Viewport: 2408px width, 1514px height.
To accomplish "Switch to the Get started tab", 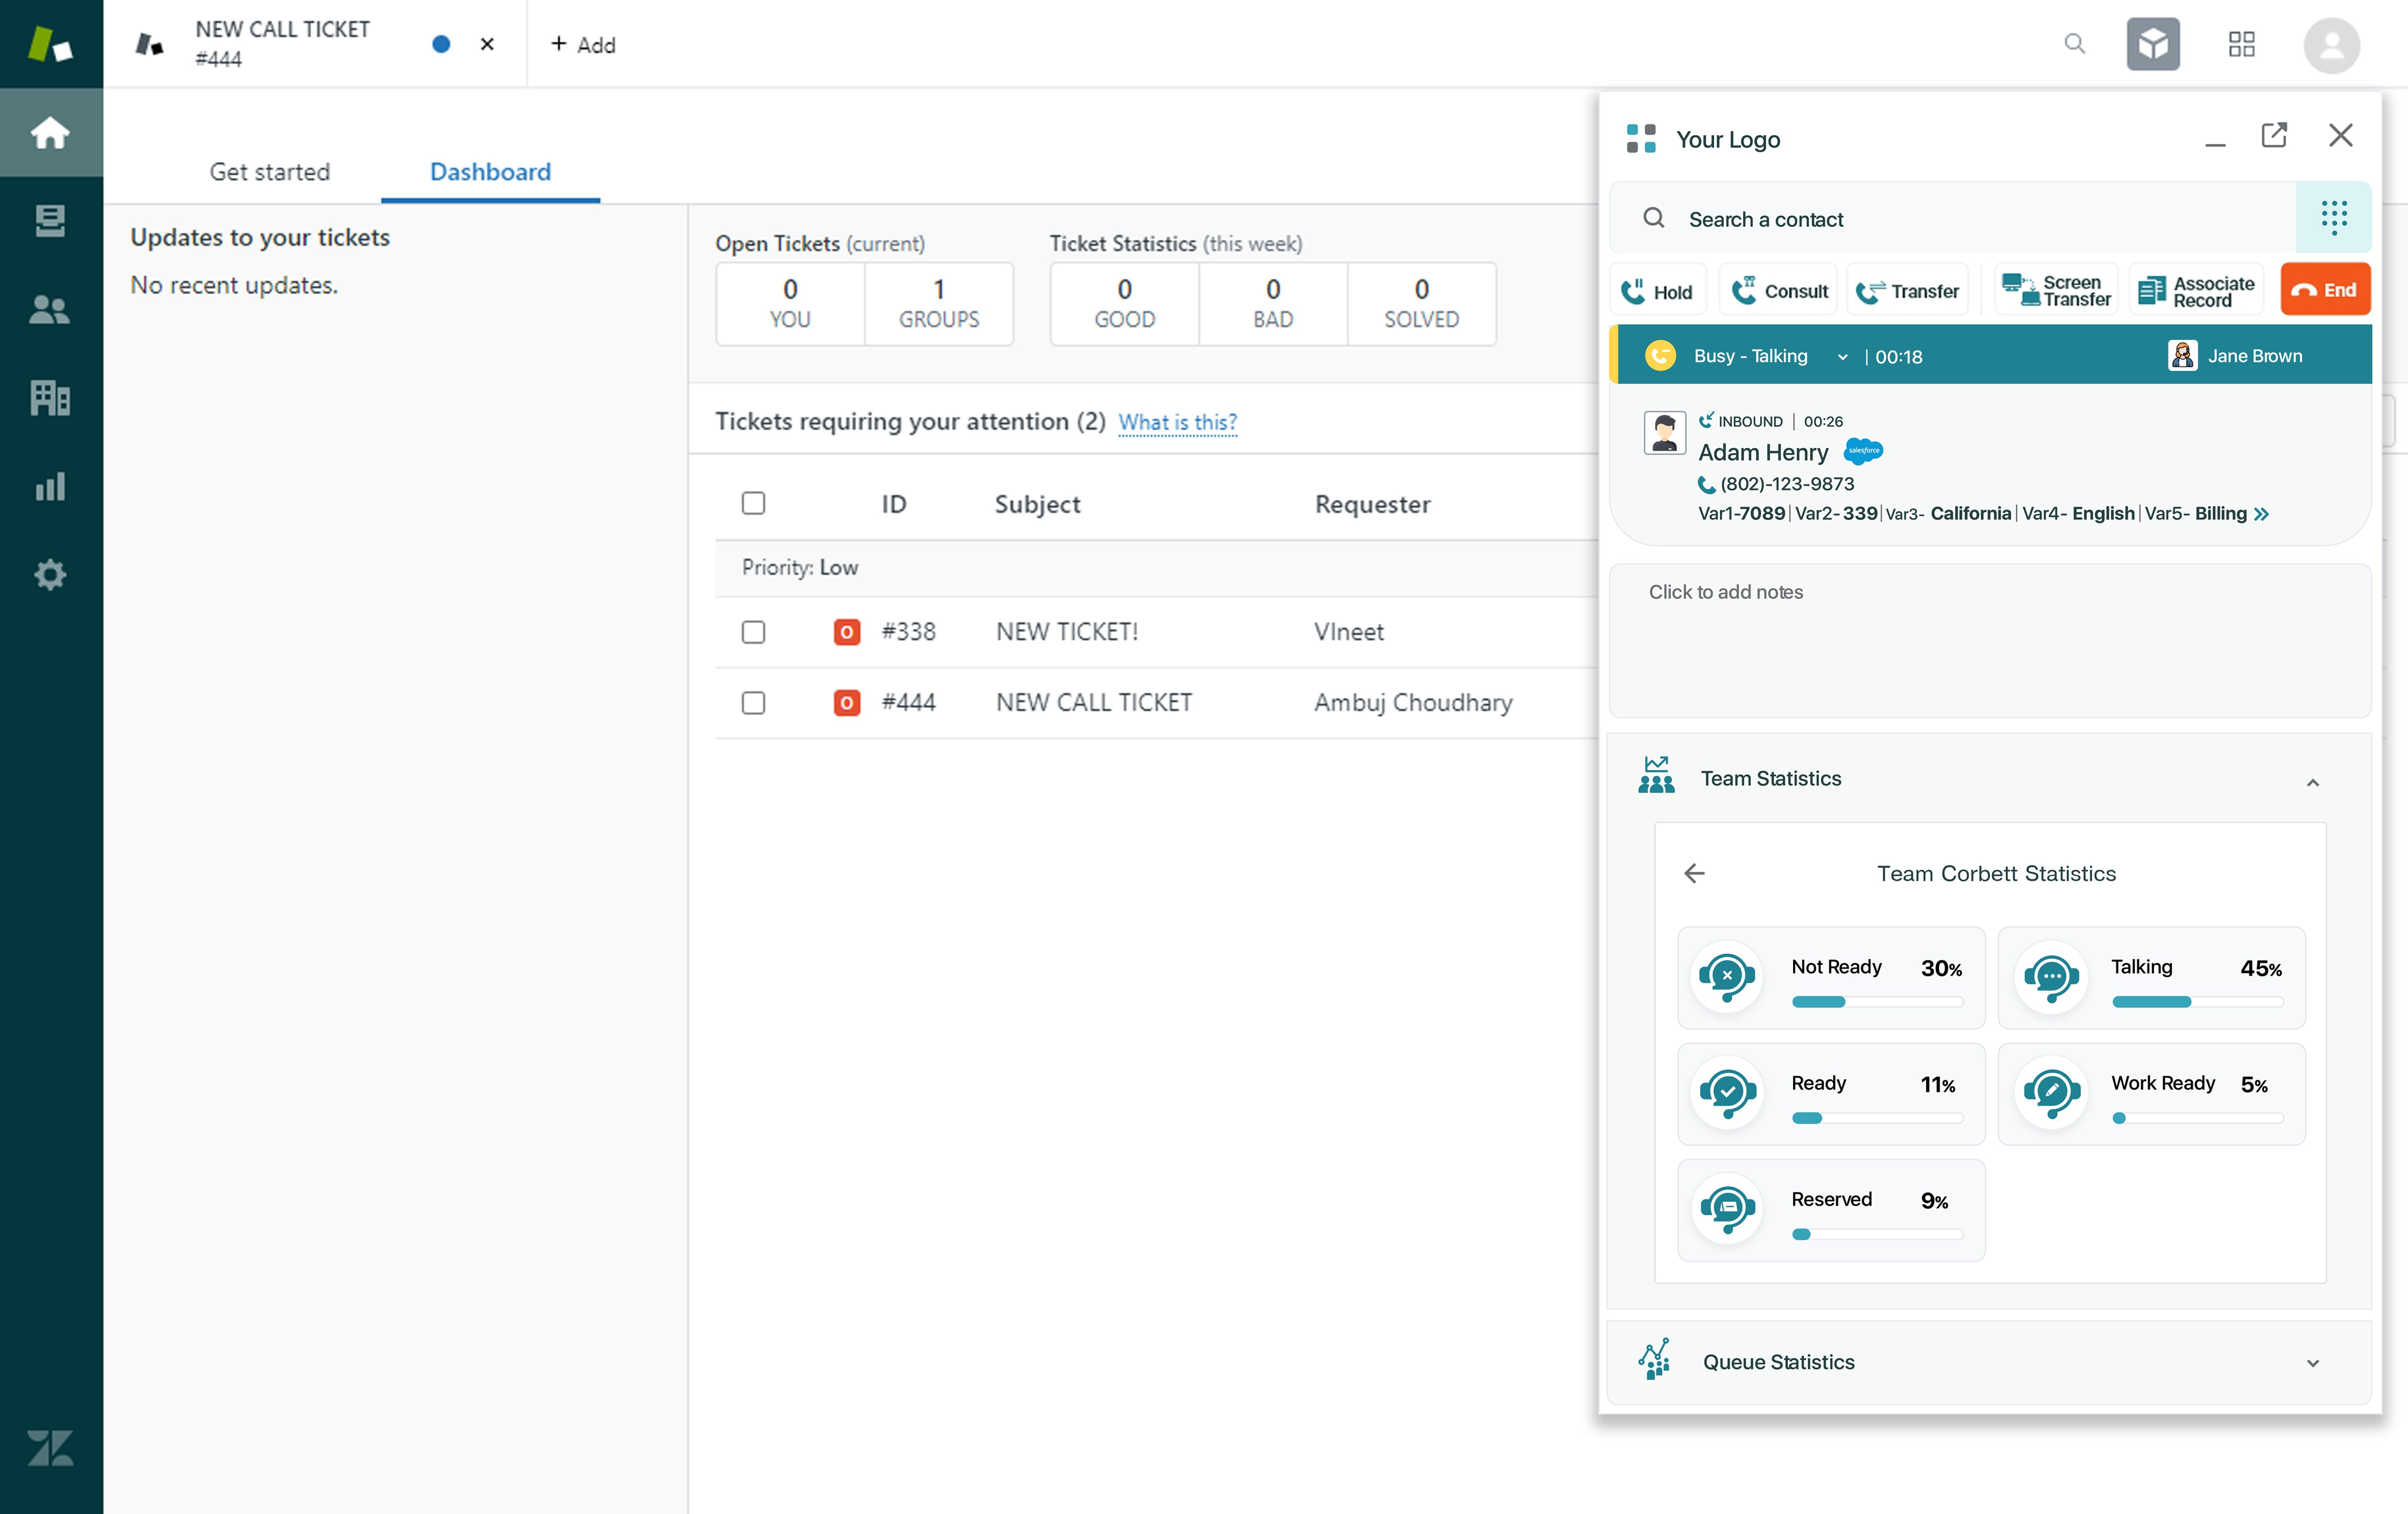I will pyautogui.click(x=269, y=172).
